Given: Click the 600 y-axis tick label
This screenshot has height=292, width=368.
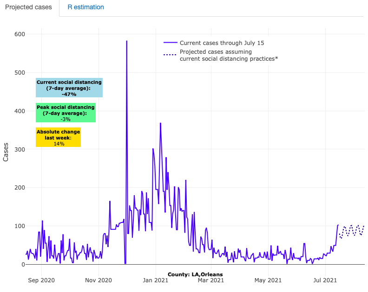Looking at the screenshot, I should (19, 34).
